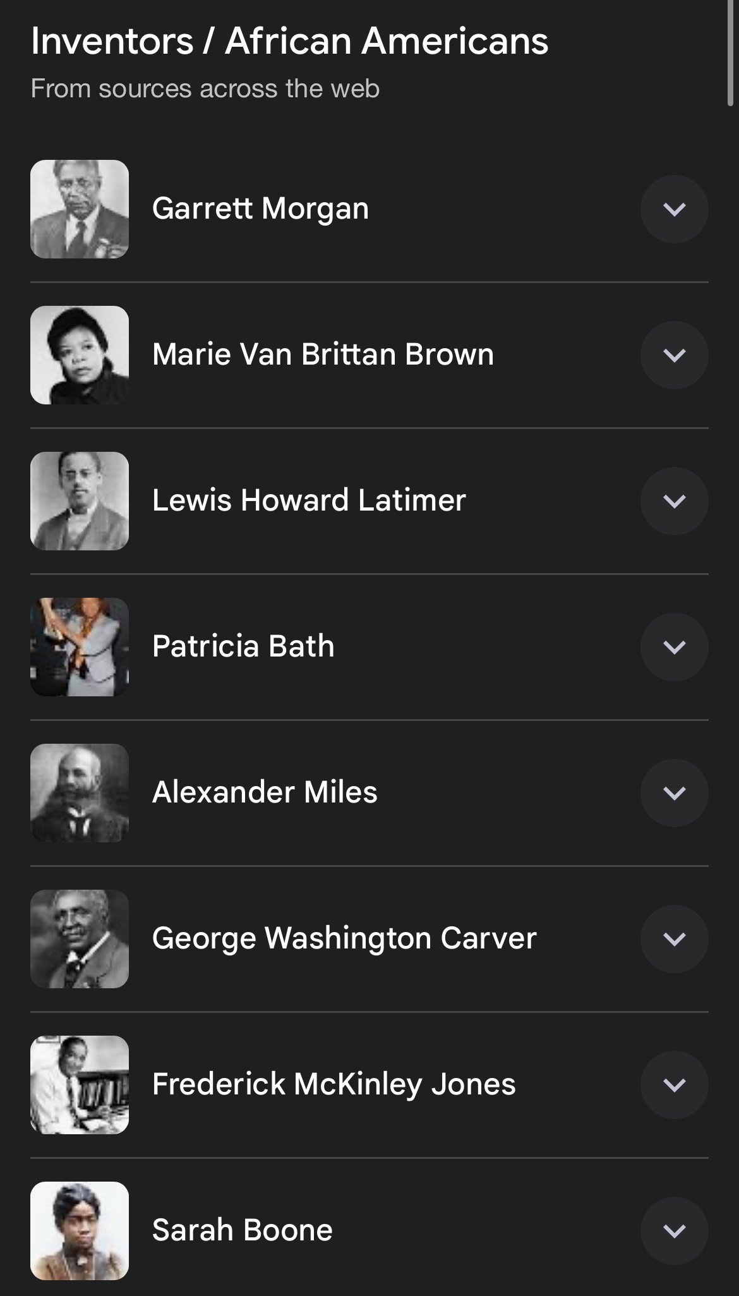Open the Frederick McKinley Jones thumbnail

[80, 1085]
